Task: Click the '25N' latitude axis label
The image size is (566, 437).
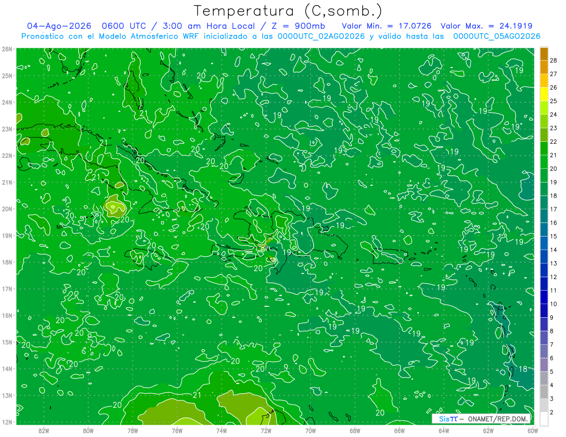Action: point(7,76)
